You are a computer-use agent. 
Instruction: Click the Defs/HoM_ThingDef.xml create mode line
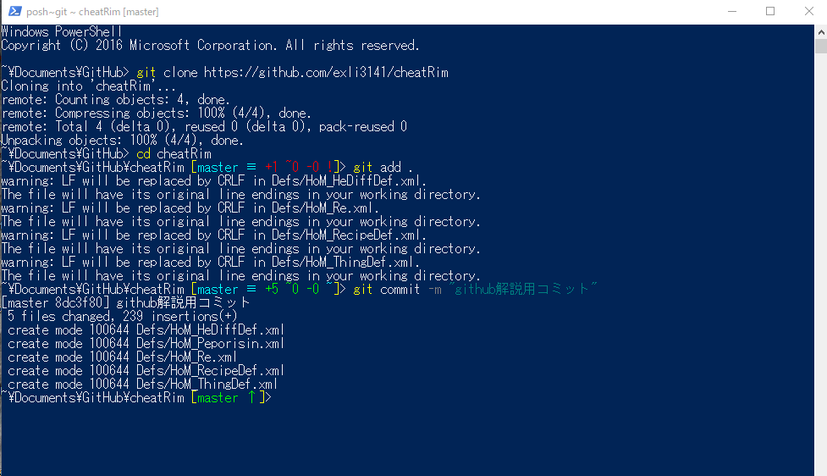tap(142, 385)
